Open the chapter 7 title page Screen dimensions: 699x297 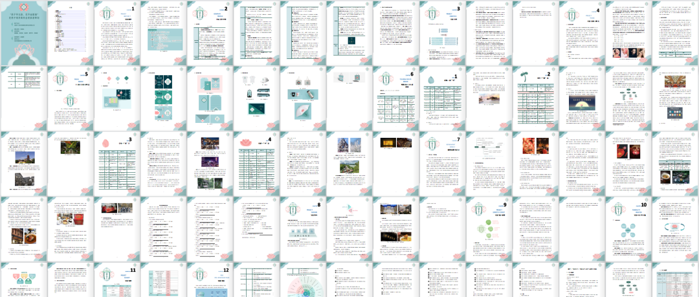pos(443,164)
